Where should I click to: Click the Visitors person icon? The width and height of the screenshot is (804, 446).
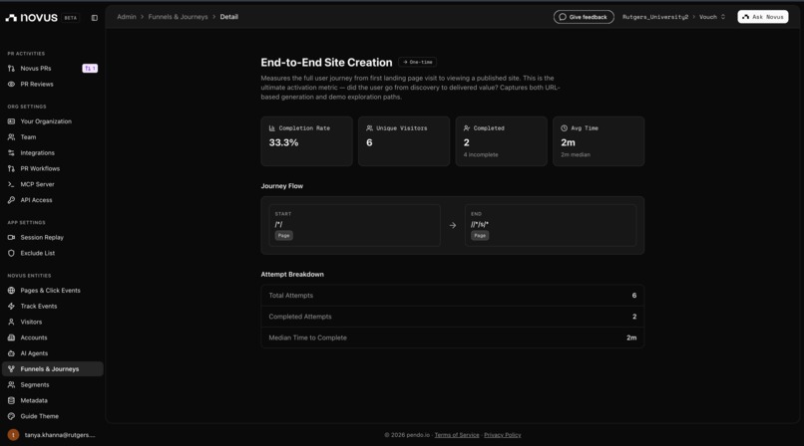pyautogui.click(x=11, y=322)
